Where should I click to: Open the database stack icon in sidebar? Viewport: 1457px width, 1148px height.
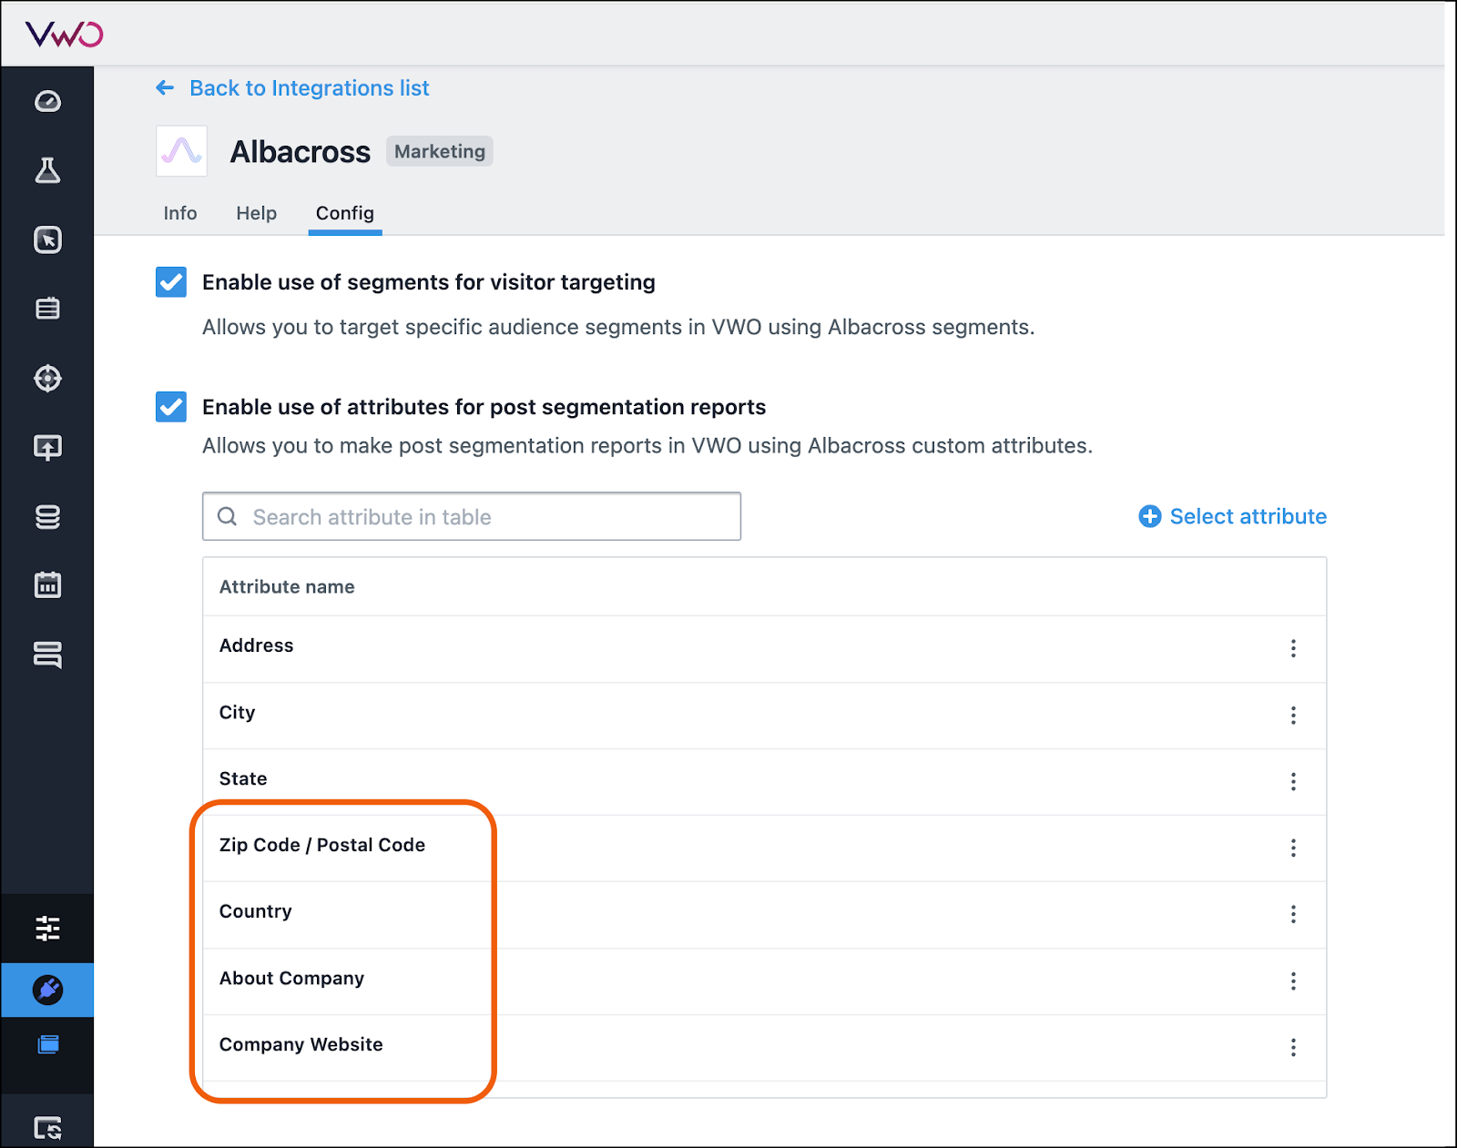click(47, 516)
